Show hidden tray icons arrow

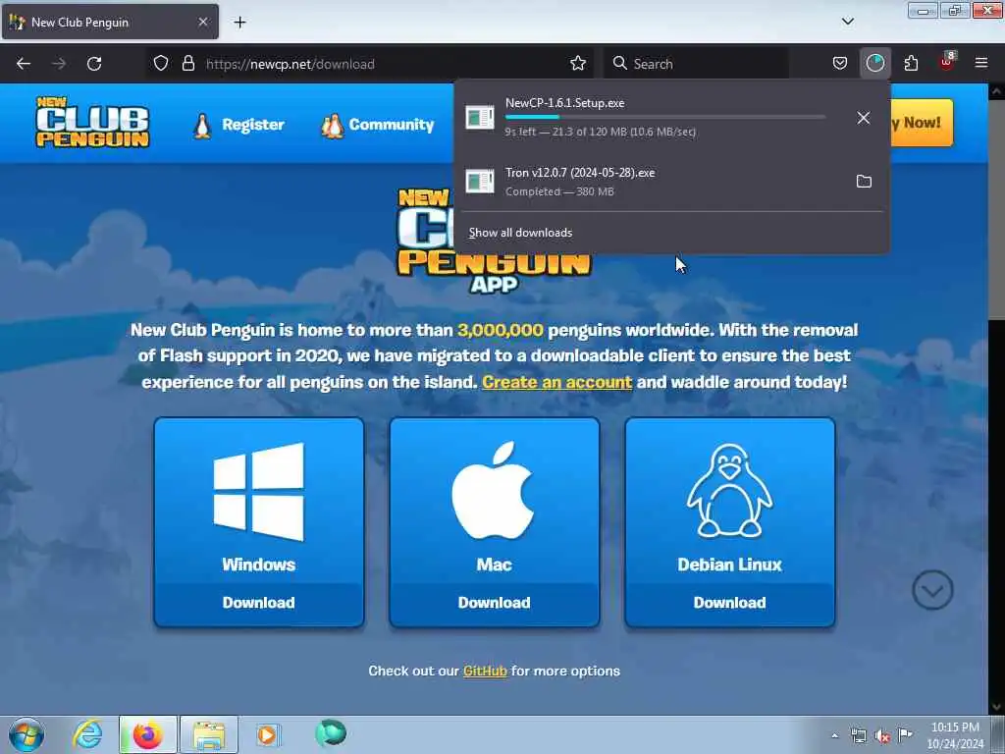click(834, 736)
